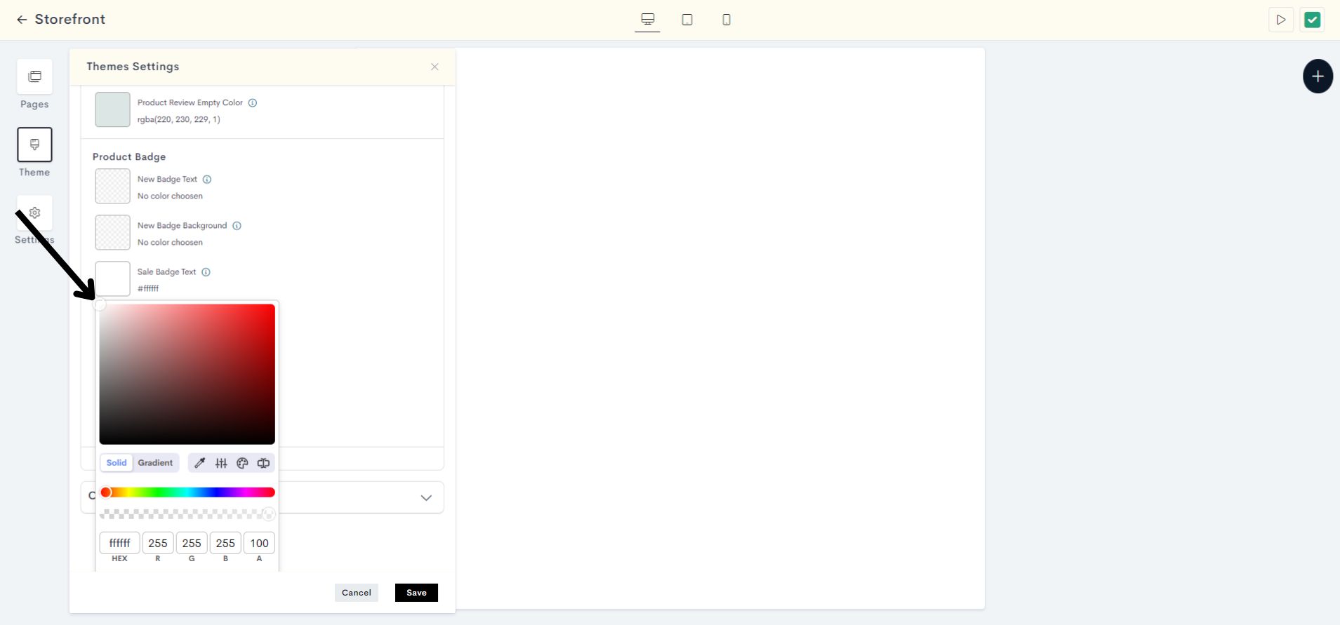
Task: Click the HEX value input field
Action: tap(119, 543)
